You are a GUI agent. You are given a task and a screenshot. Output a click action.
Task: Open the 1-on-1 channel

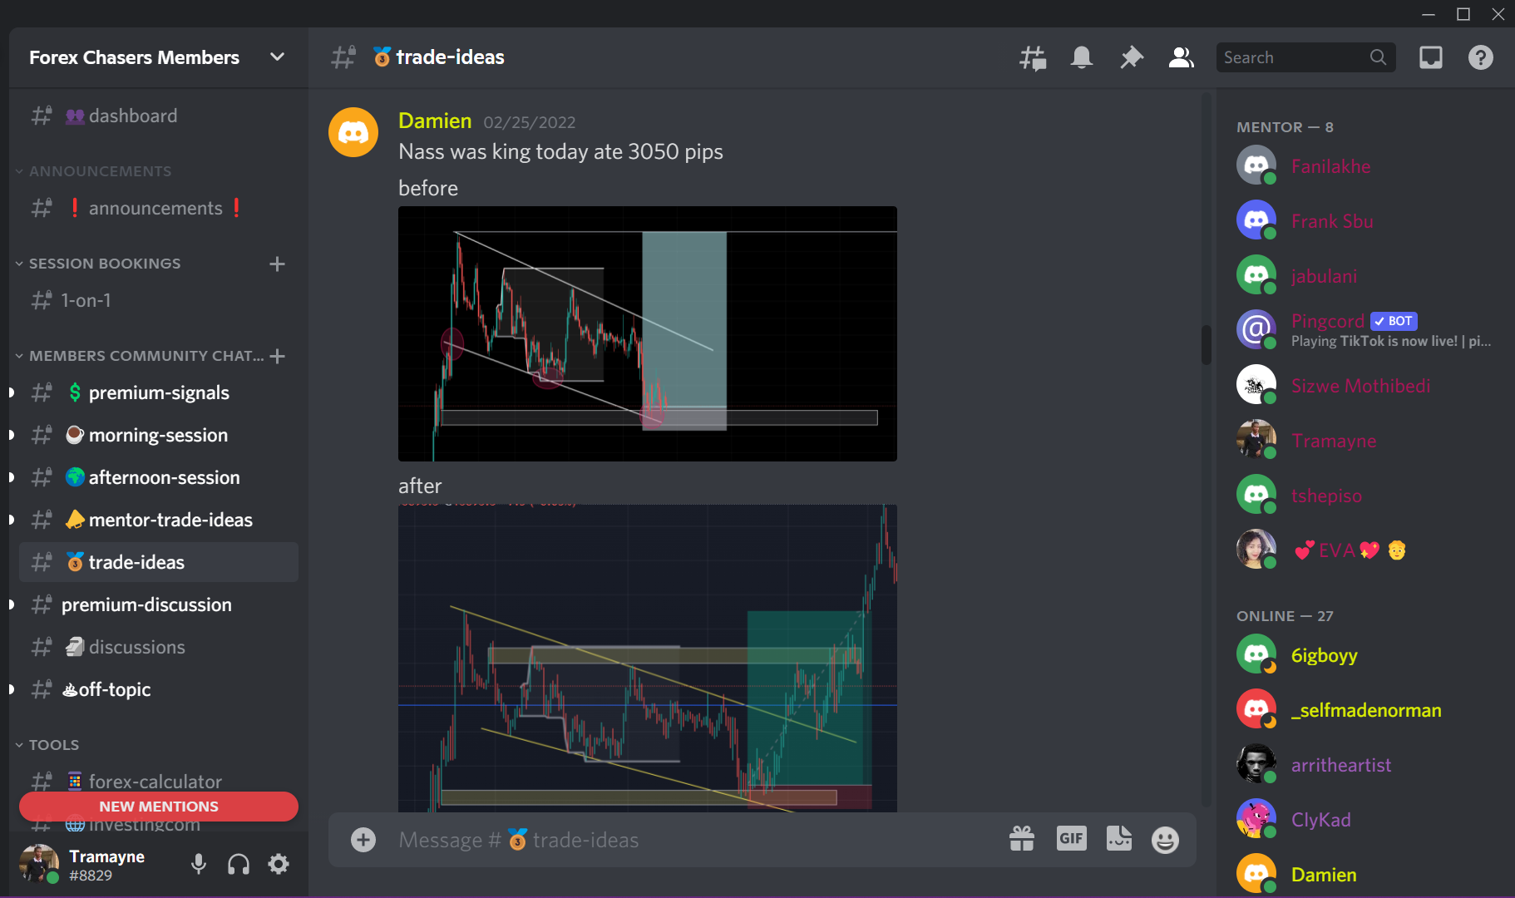pos(158,300)
